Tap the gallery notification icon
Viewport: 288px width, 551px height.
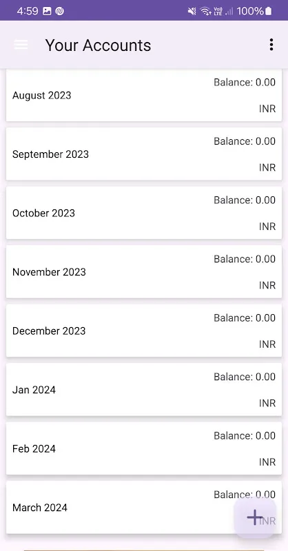(x=47, y=11)
